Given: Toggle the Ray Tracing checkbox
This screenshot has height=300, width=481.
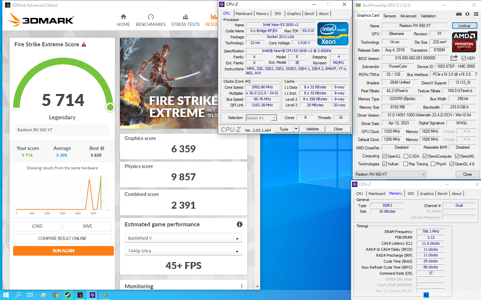Looking at the screenshot, I should coord(406,164).
